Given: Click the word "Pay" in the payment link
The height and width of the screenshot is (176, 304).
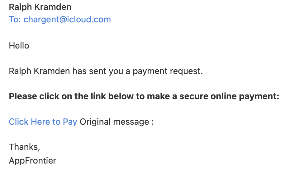Looking at the screenshot, I should click(70, 122).
